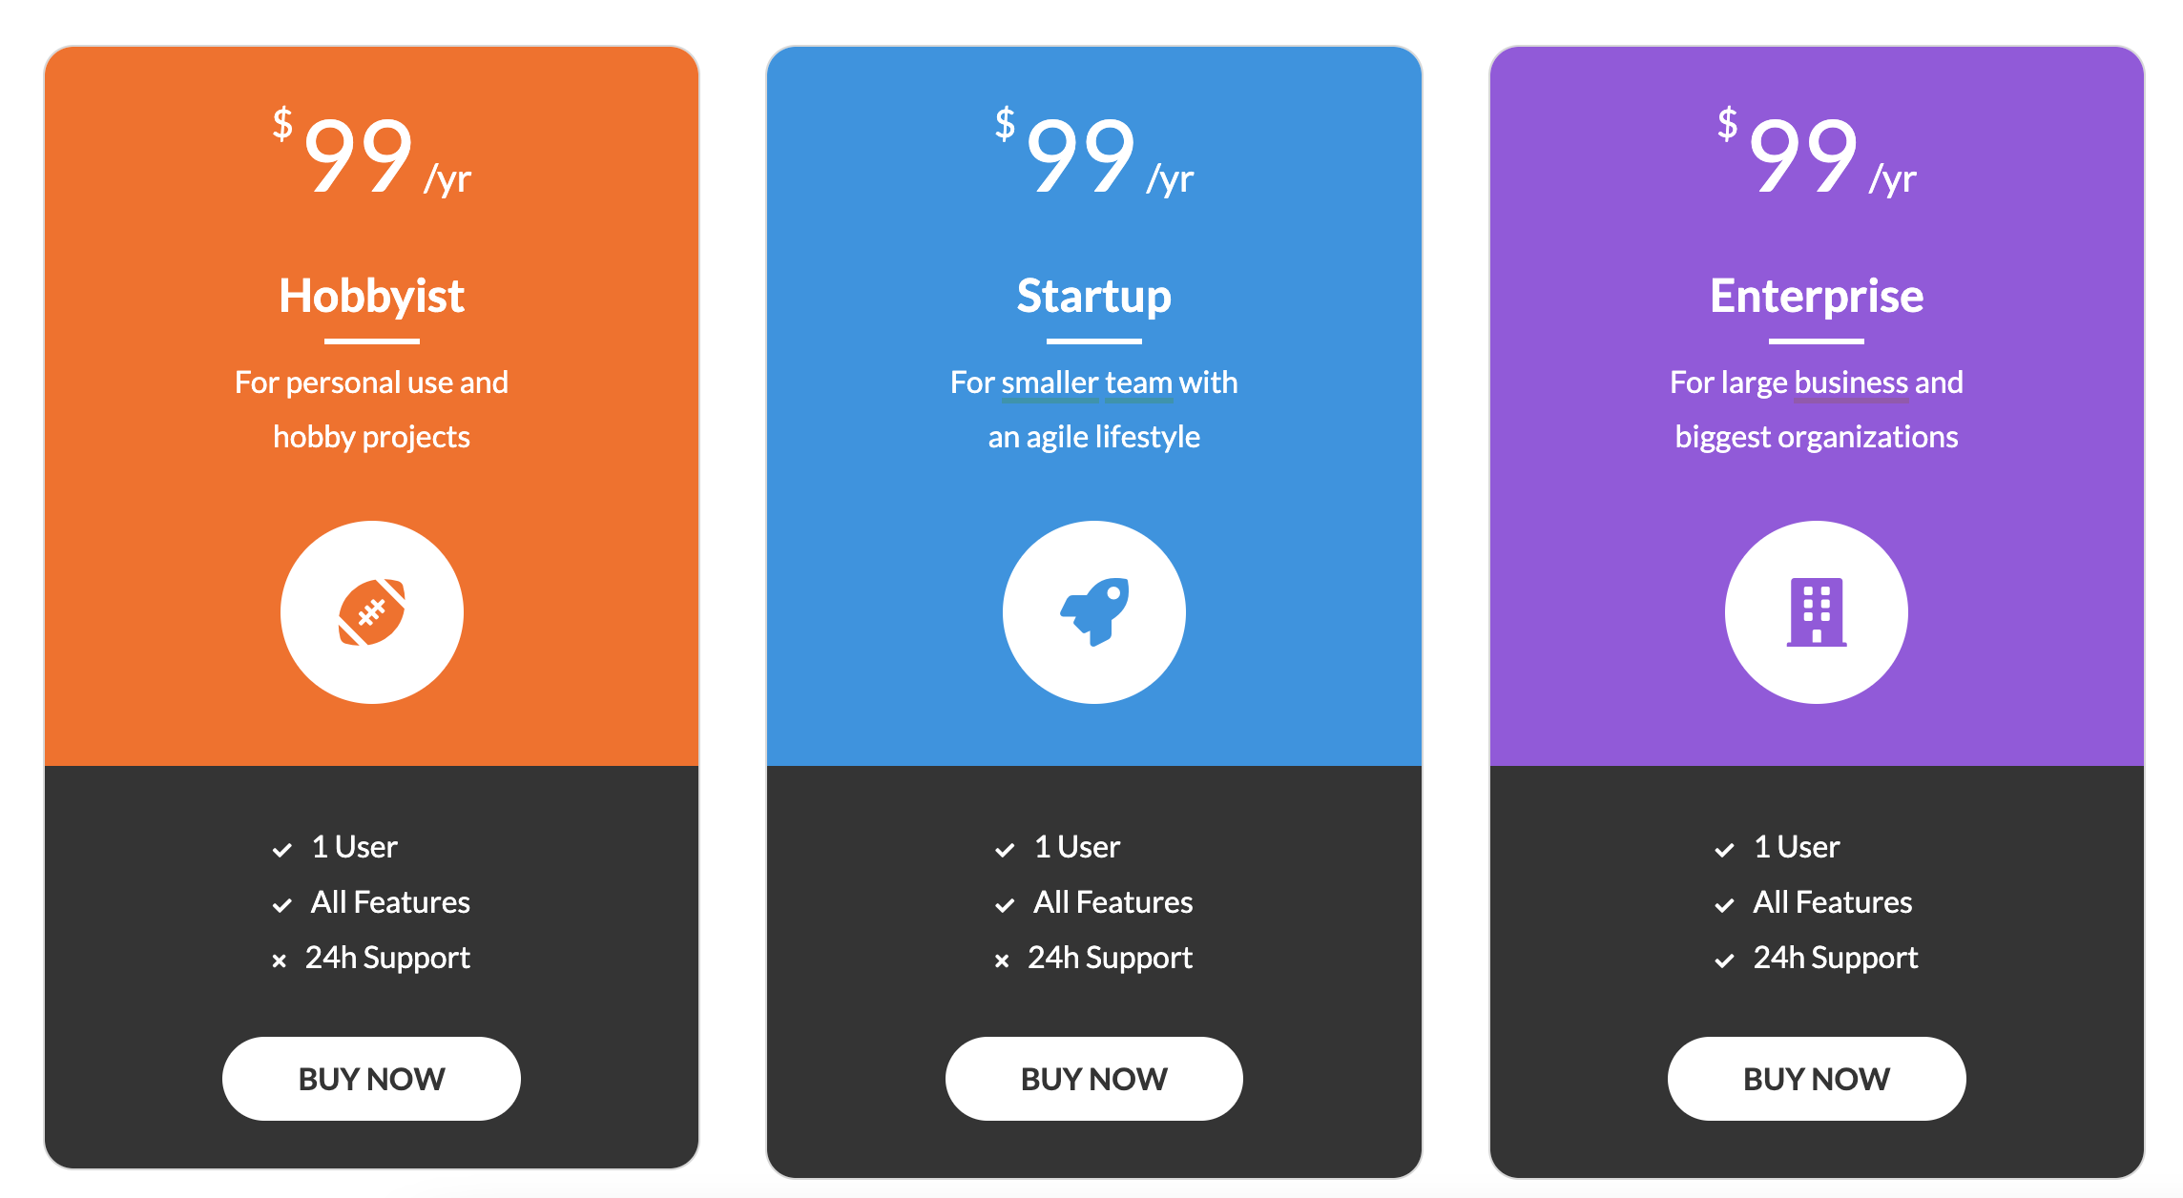Click checkmark beside Enterprise 24h Support
2183x1198 pixels.
tap(1724, 960)
